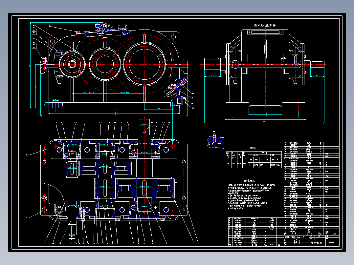Click the "拆去视孔盖部件" view title
The height and width of the screenshot is (265, 354).
265,25
